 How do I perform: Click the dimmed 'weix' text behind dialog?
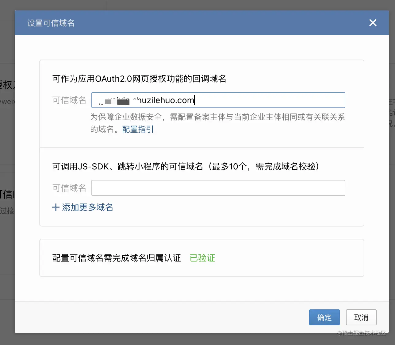tap(7, 101)
